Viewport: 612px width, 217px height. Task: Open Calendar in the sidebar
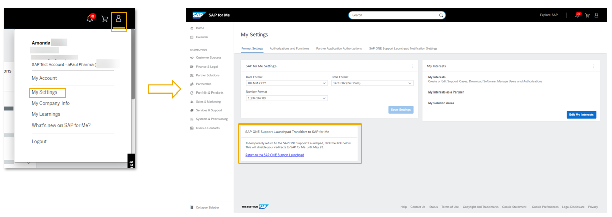[202, 37]
